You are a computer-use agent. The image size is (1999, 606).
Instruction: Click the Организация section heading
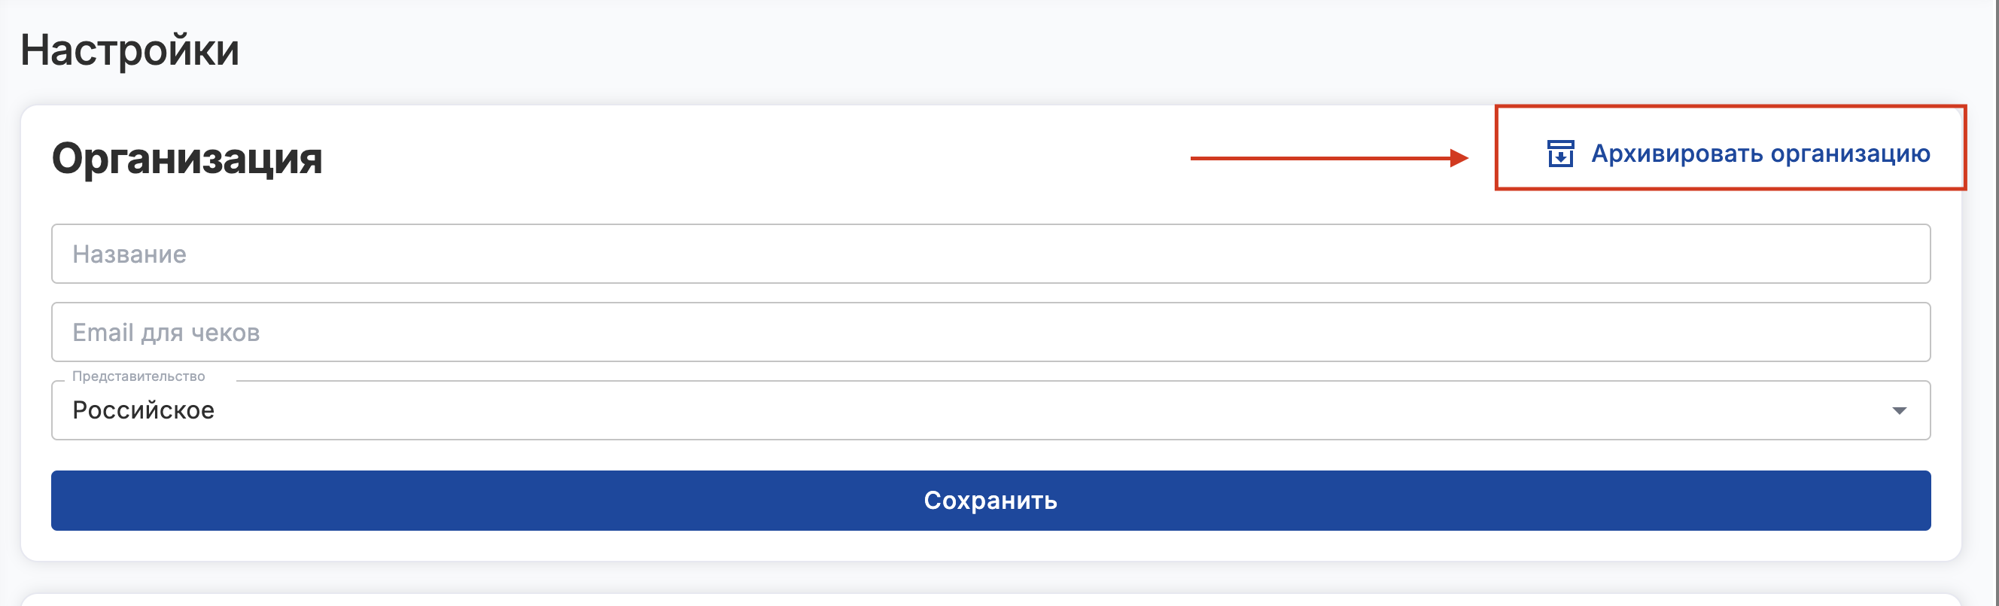coord(187,158)
